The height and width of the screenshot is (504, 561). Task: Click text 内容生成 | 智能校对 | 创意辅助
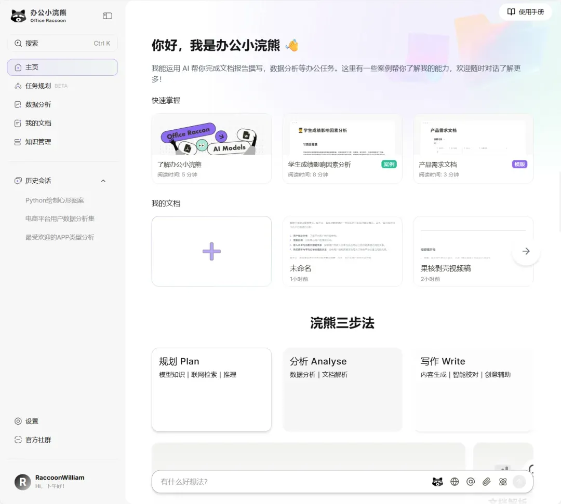pos(465,375)
